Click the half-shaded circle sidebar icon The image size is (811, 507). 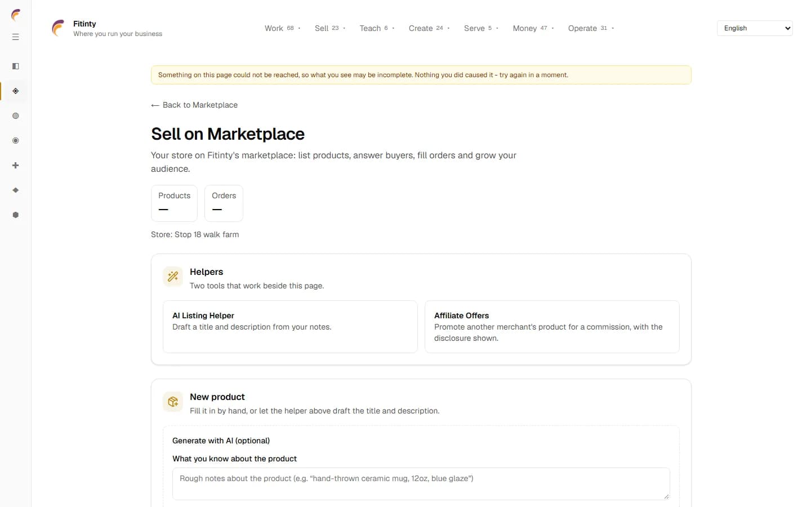tap(16, 116)
